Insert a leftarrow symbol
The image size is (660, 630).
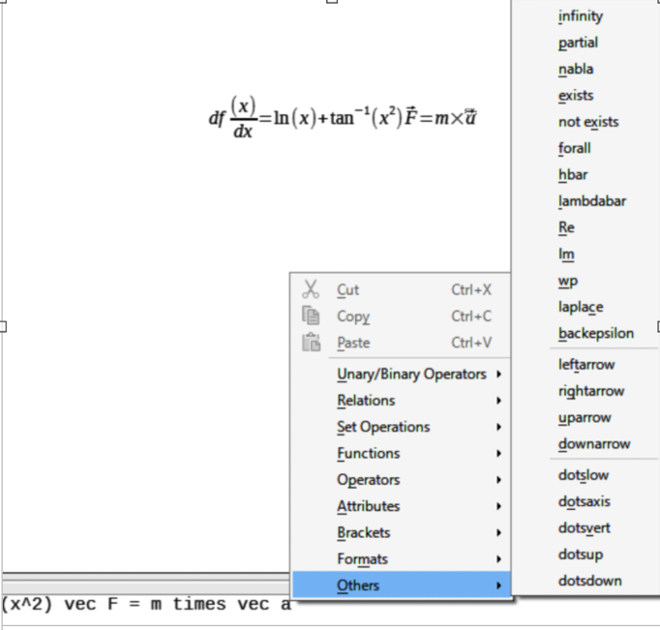coord(585,365)
